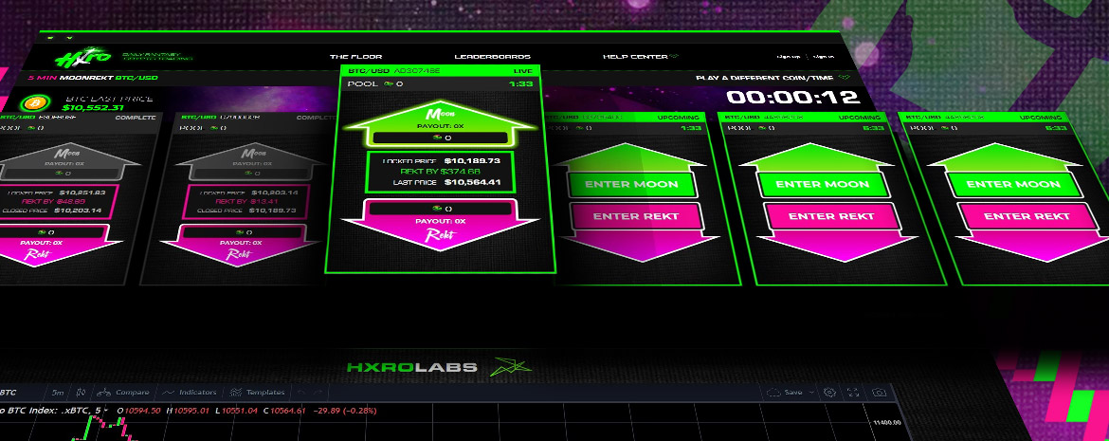Click the Rekt arrow in the live card
The width and height of the screenshot is (1109, 441).
[x=439, y=225]
